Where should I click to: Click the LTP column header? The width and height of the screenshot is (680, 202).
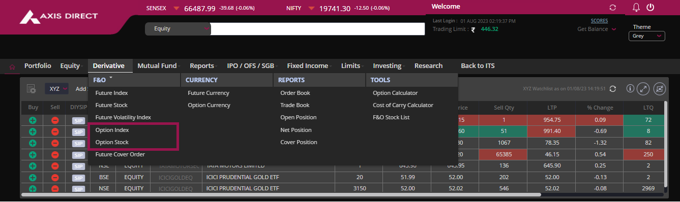pyautogui.click(x=551, y=108)
